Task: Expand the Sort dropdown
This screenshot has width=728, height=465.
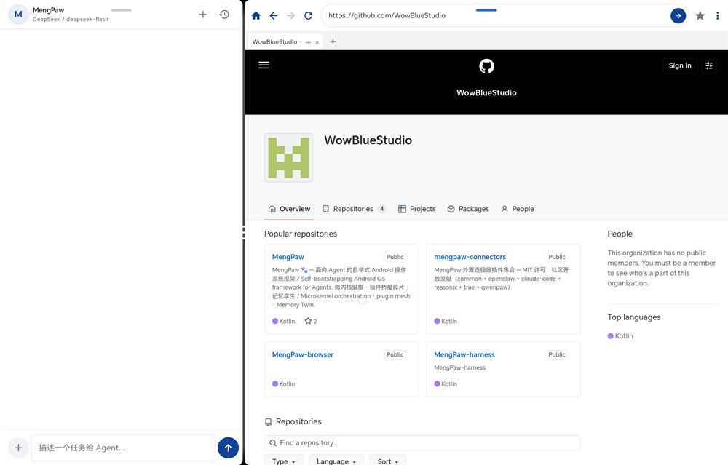Action: (x=388, y=461)
